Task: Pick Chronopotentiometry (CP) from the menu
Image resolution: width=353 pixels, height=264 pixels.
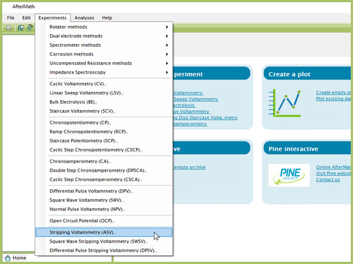Action: click(104, 123)
